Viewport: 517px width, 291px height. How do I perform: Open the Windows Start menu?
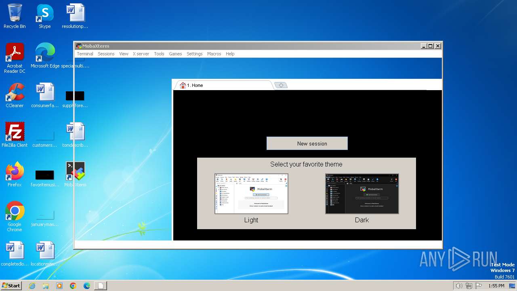[11, 285]
